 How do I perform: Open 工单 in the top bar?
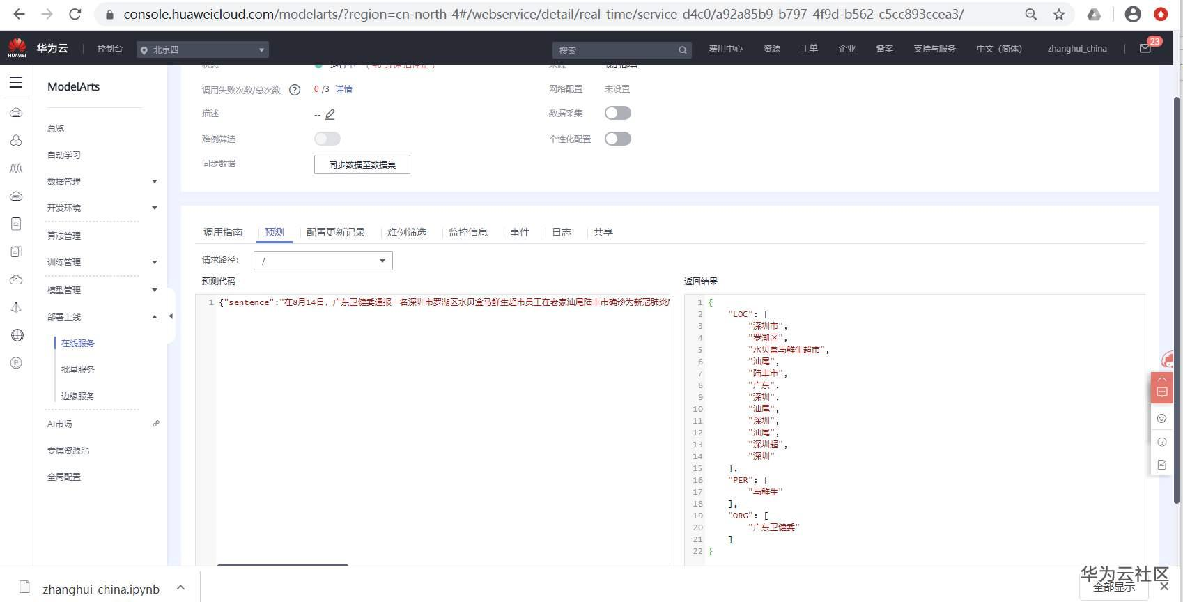click(809, 49)
